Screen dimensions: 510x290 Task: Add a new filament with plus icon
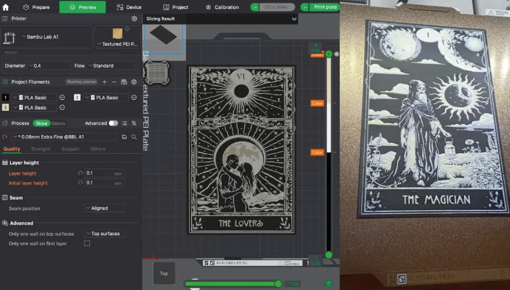[105, 82]
